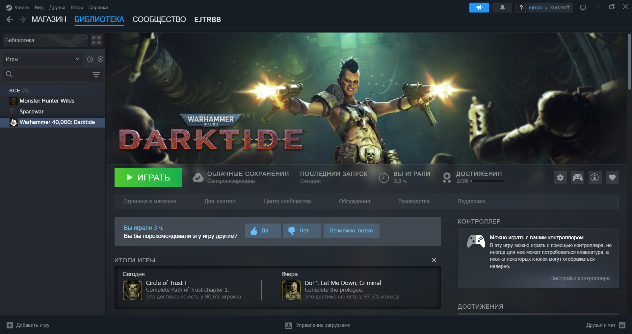Switch library to grid collections view

pos(96,40)
